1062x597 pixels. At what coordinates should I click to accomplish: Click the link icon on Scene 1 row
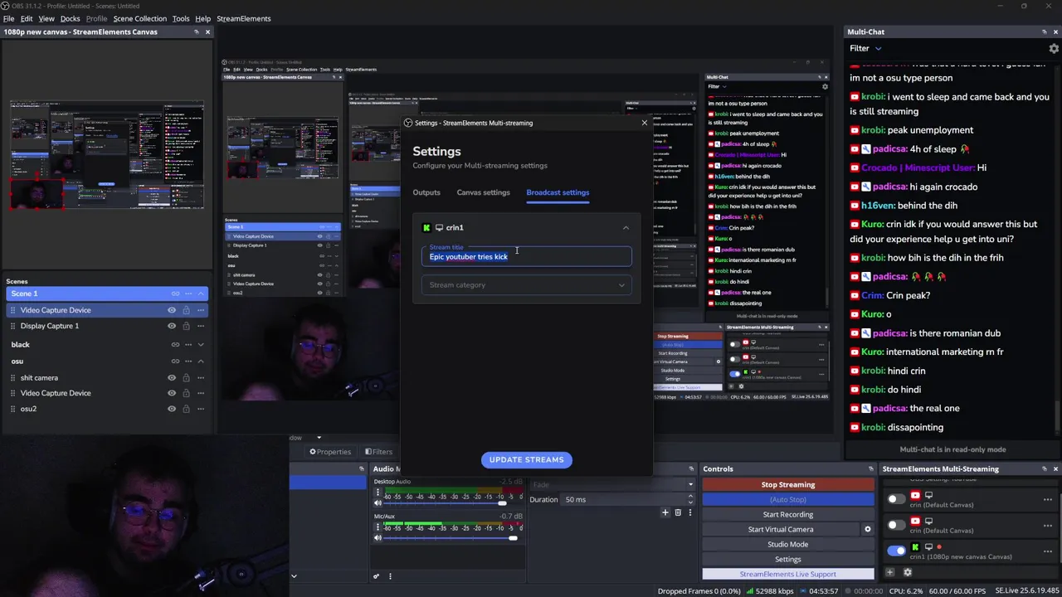175,294
